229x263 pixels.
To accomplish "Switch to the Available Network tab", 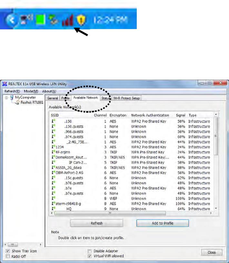I will pyautogui.click(x=86, y=98).
